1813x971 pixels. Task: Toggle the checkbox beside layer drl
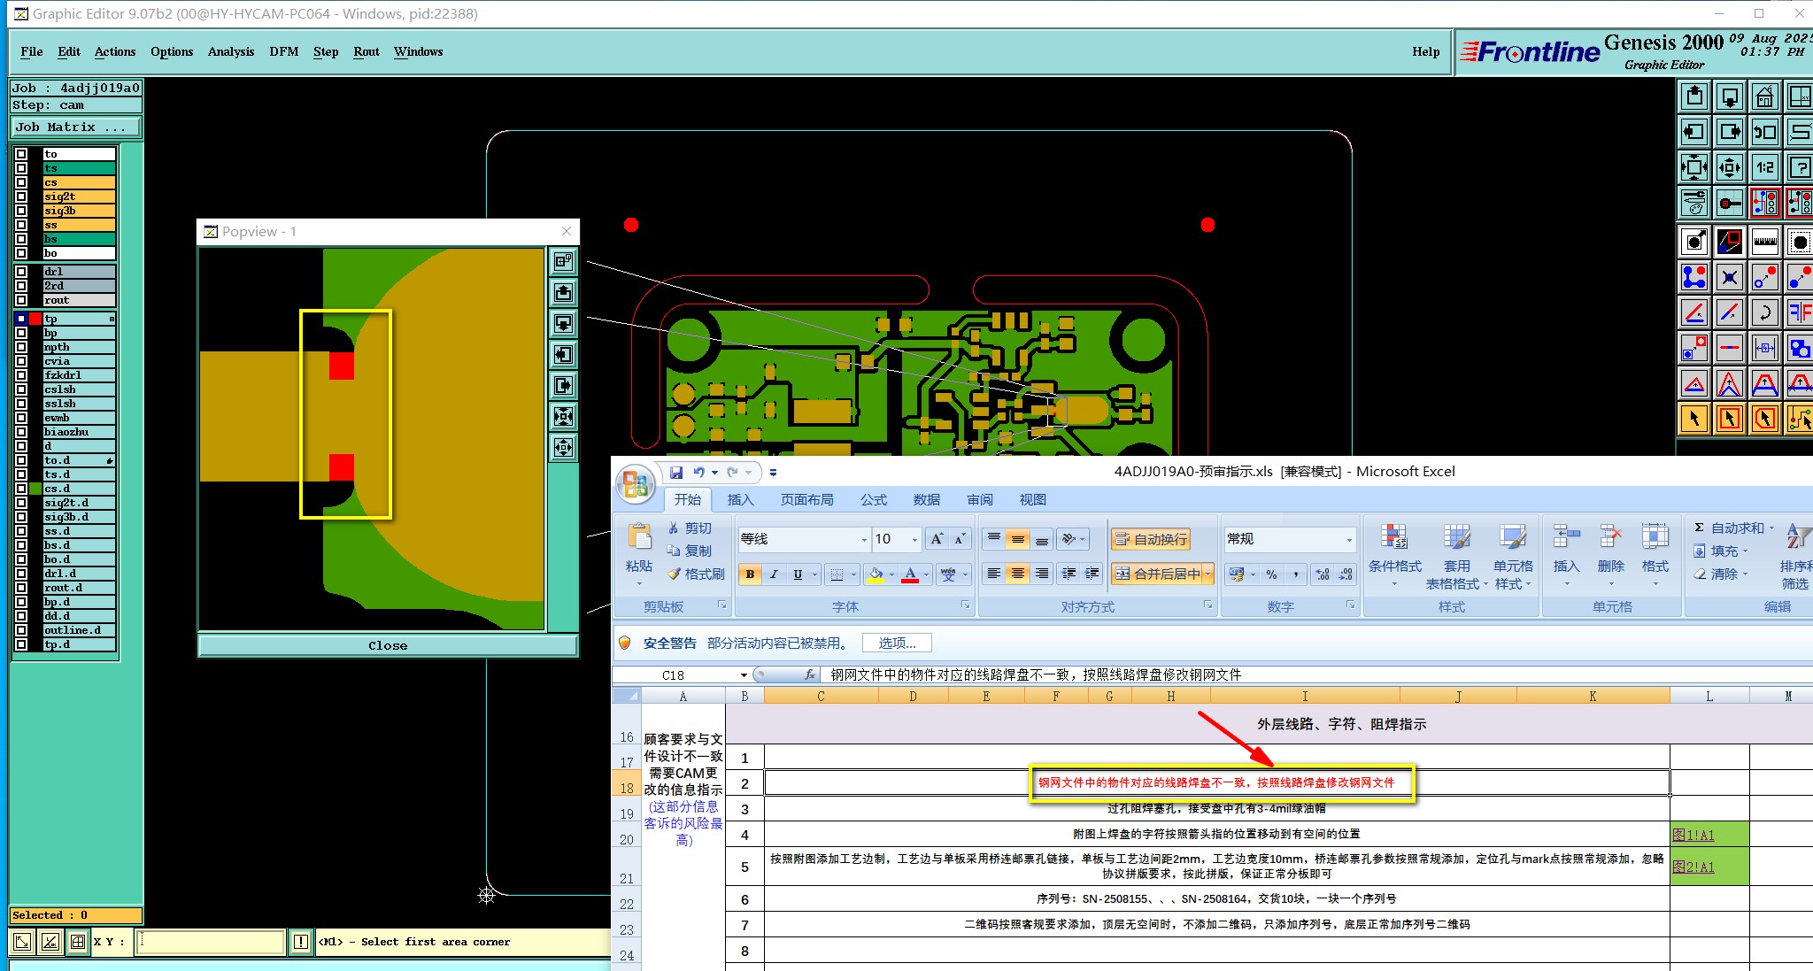(x=21, y=272)
